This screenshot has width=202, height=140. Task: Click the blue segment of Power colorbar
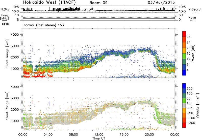184,73
